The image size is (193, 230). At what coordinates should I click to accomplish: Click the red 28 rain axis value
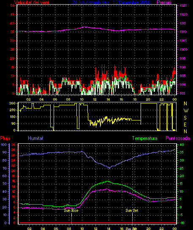(x=14, y=150)
